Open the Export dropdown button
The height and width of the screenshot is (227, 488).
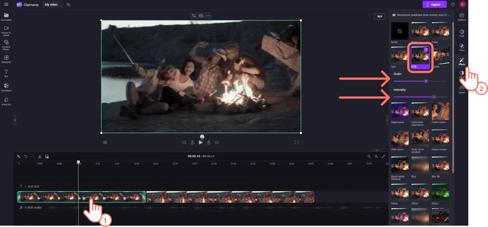point(434,4)
